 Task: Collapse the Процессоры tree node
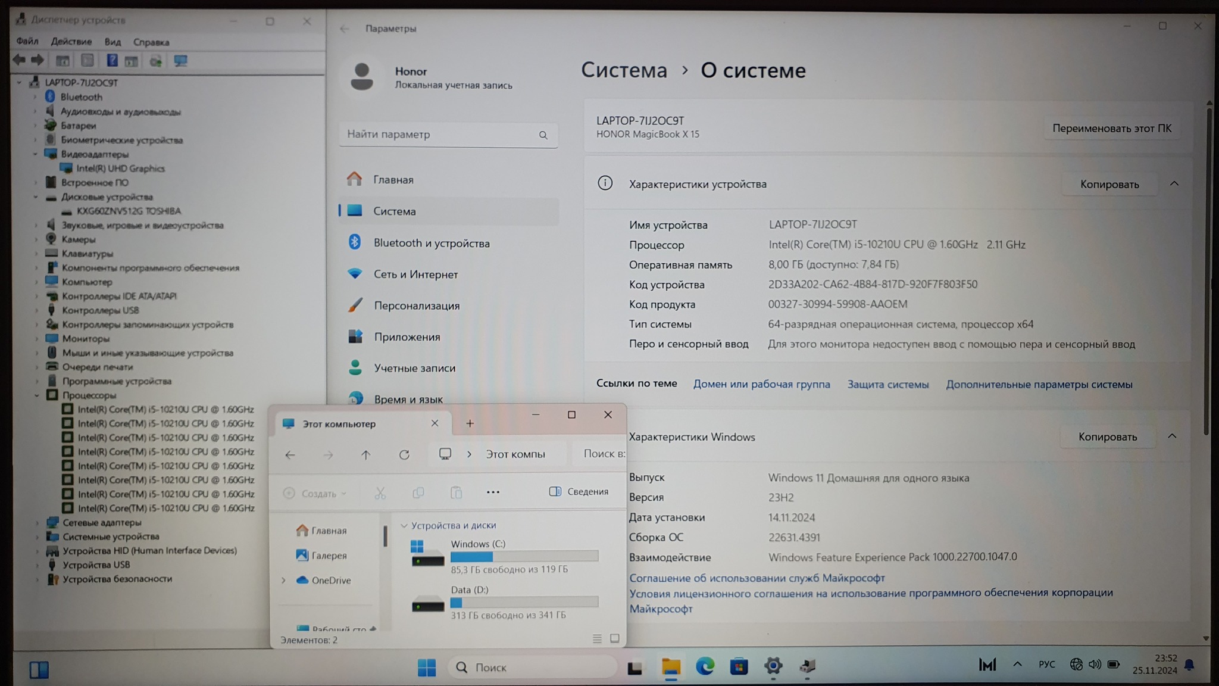pyautogui.click(x=37, y=395)
